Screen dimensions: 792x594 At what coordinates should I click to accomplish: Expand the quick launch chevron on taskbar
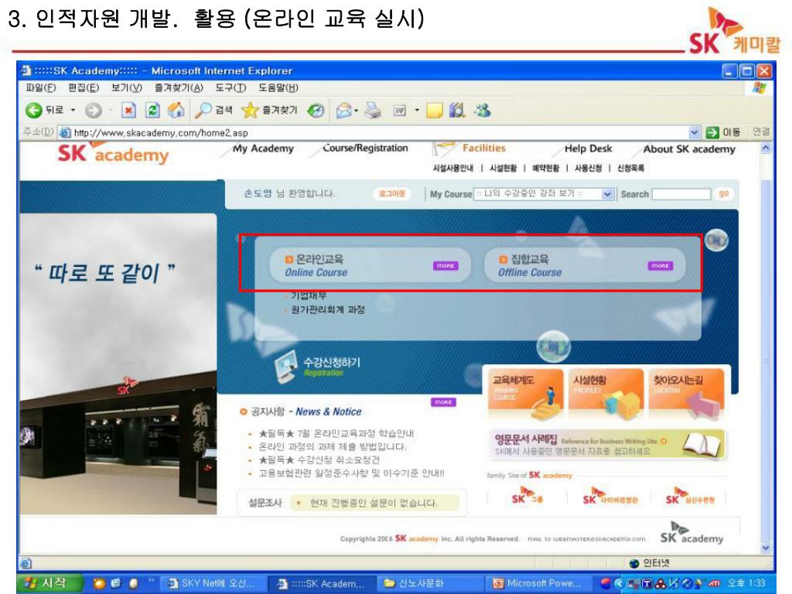(x=151, y=581)
